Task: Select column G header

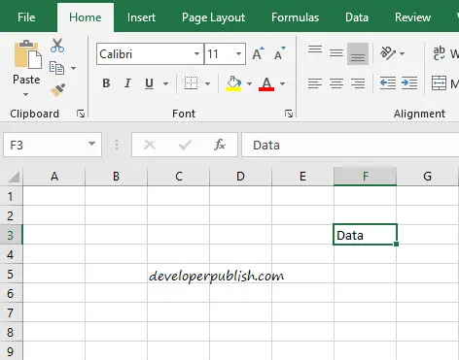Action: tap(427, 177)
